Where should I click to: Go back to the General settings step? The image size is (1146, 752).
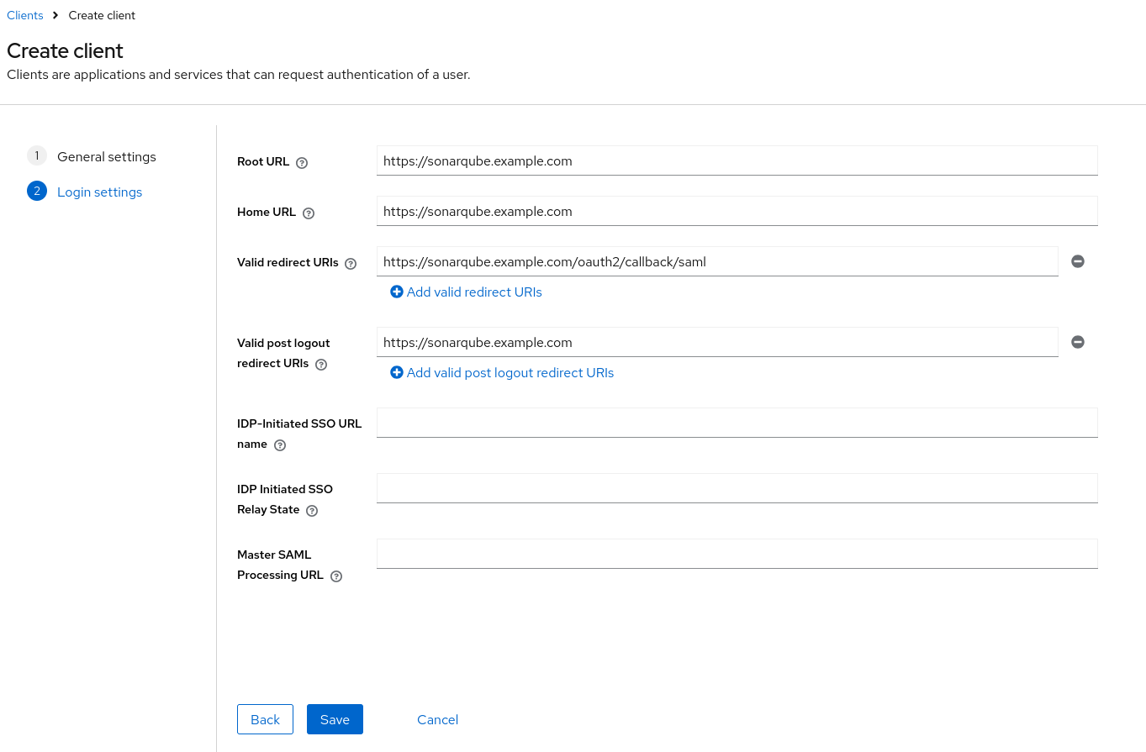point(106,156)
